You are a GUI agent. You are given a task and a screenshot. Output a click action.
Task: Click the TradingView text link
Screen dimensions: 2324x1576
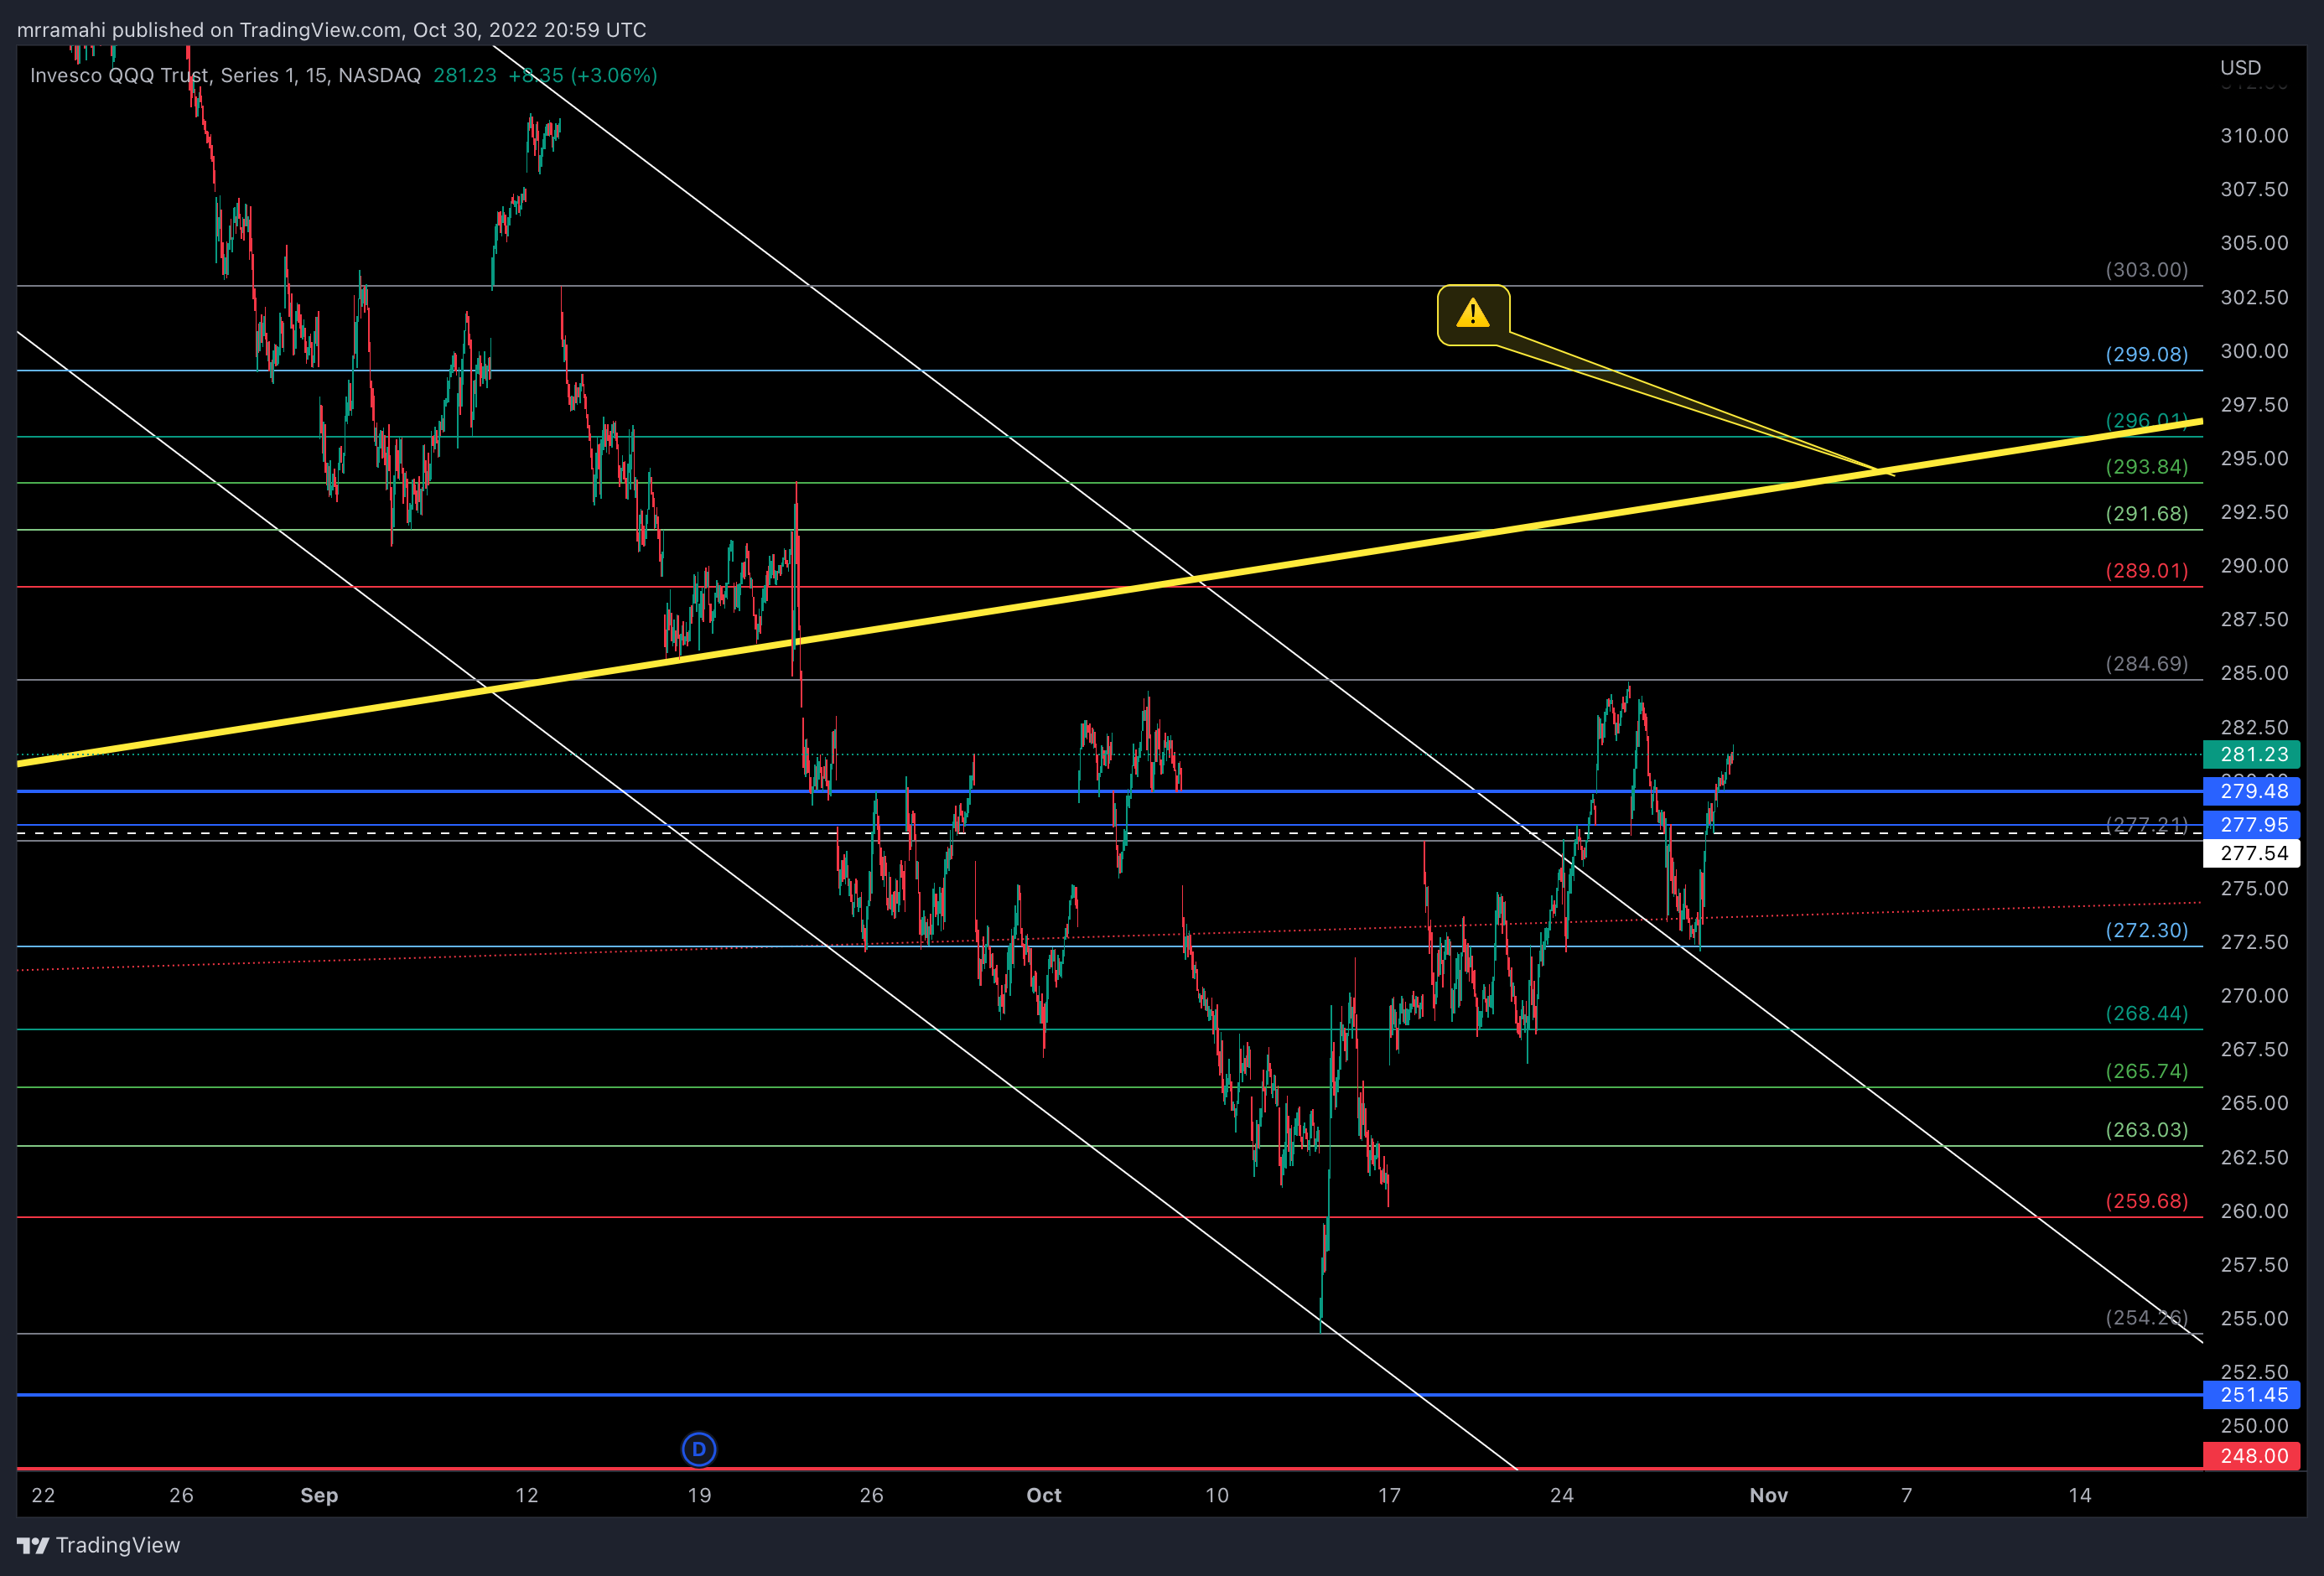(118, 1545)
